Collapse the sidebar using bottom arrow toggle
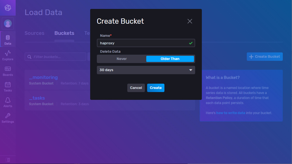The width and height of the screenshot is (292, 164). 8,160
